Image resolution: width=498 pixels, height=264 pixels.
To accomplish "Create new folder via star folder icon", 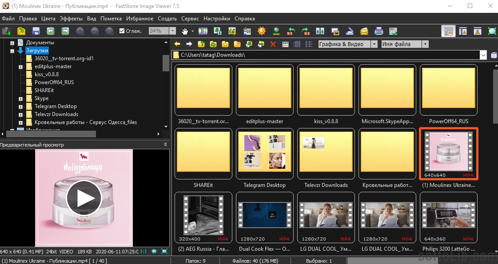I will click(x=237, y=44).
